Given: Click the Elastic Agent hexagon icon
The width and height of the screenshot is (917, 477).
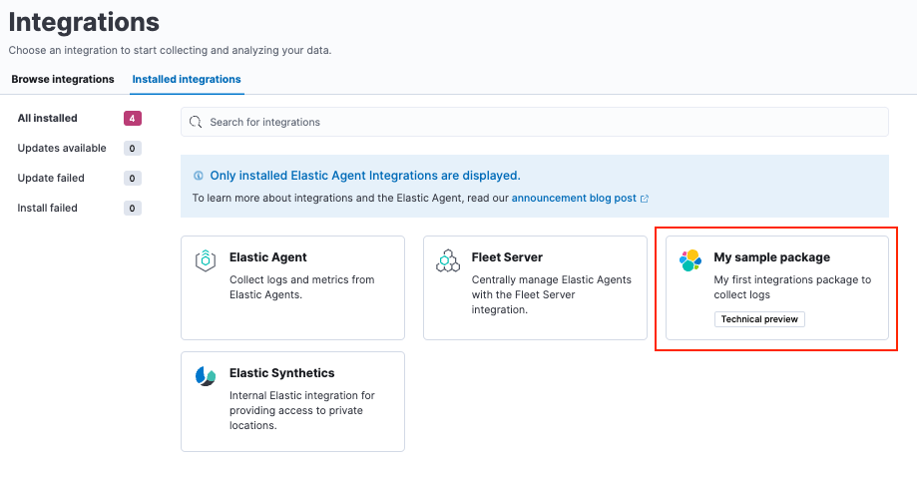Looking at the screenshot, I should pos(206,261).
